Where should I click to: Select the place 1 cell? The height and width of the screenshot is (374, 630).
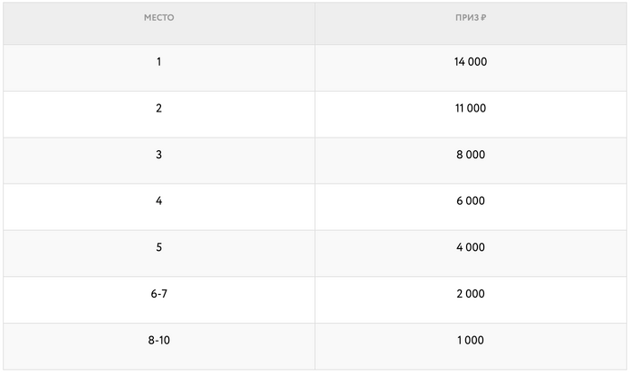point(158,62)
